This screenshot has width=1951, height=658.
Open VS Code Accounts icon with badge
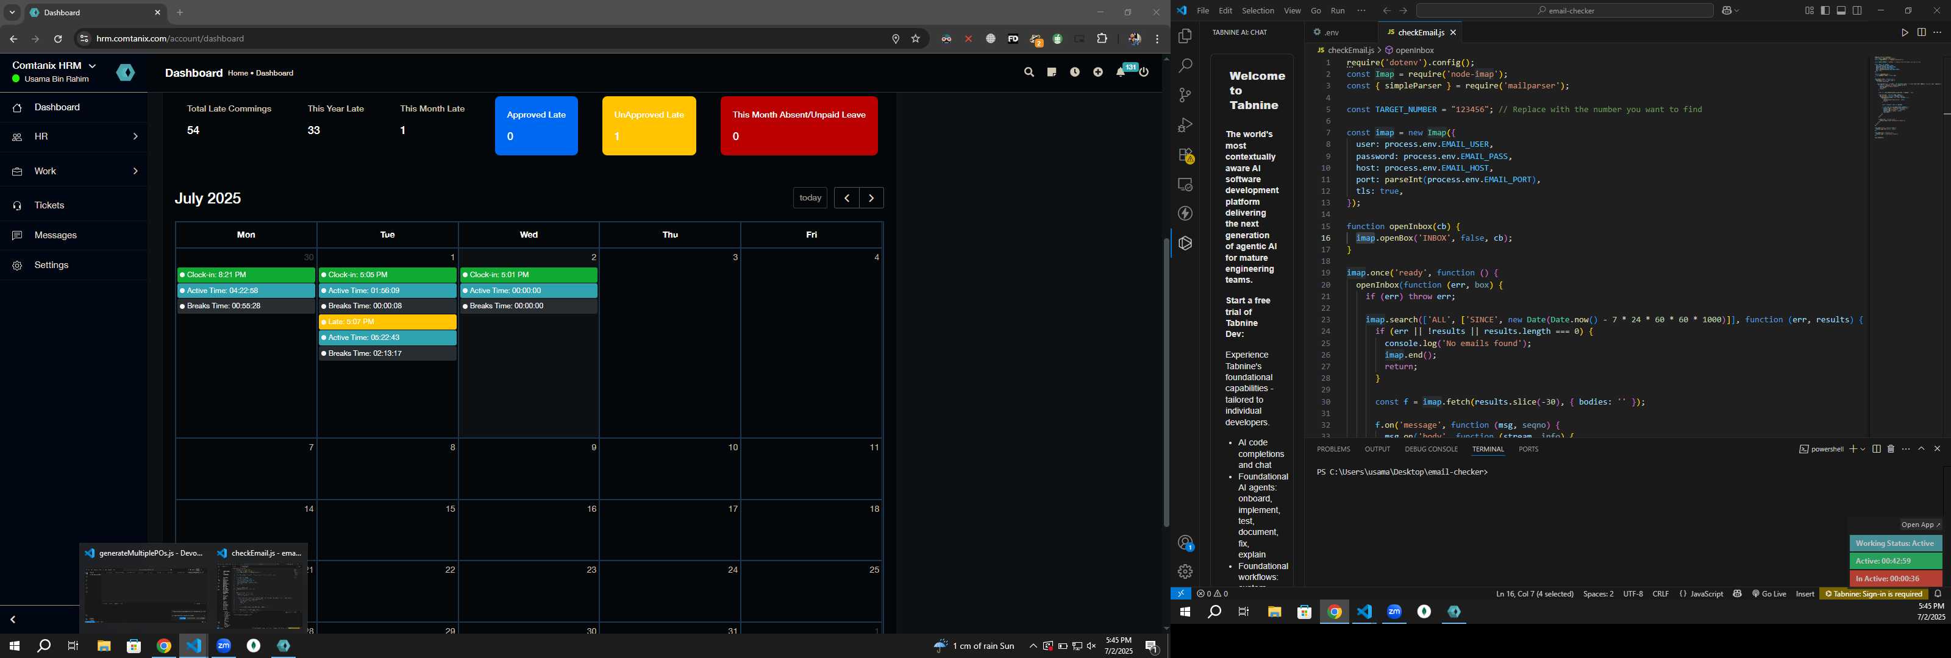point(1185,543)
